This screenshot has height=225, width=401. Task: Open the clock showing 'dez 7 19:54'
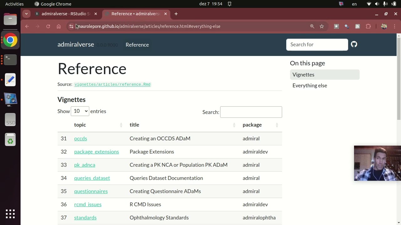[x=211, y=4]
